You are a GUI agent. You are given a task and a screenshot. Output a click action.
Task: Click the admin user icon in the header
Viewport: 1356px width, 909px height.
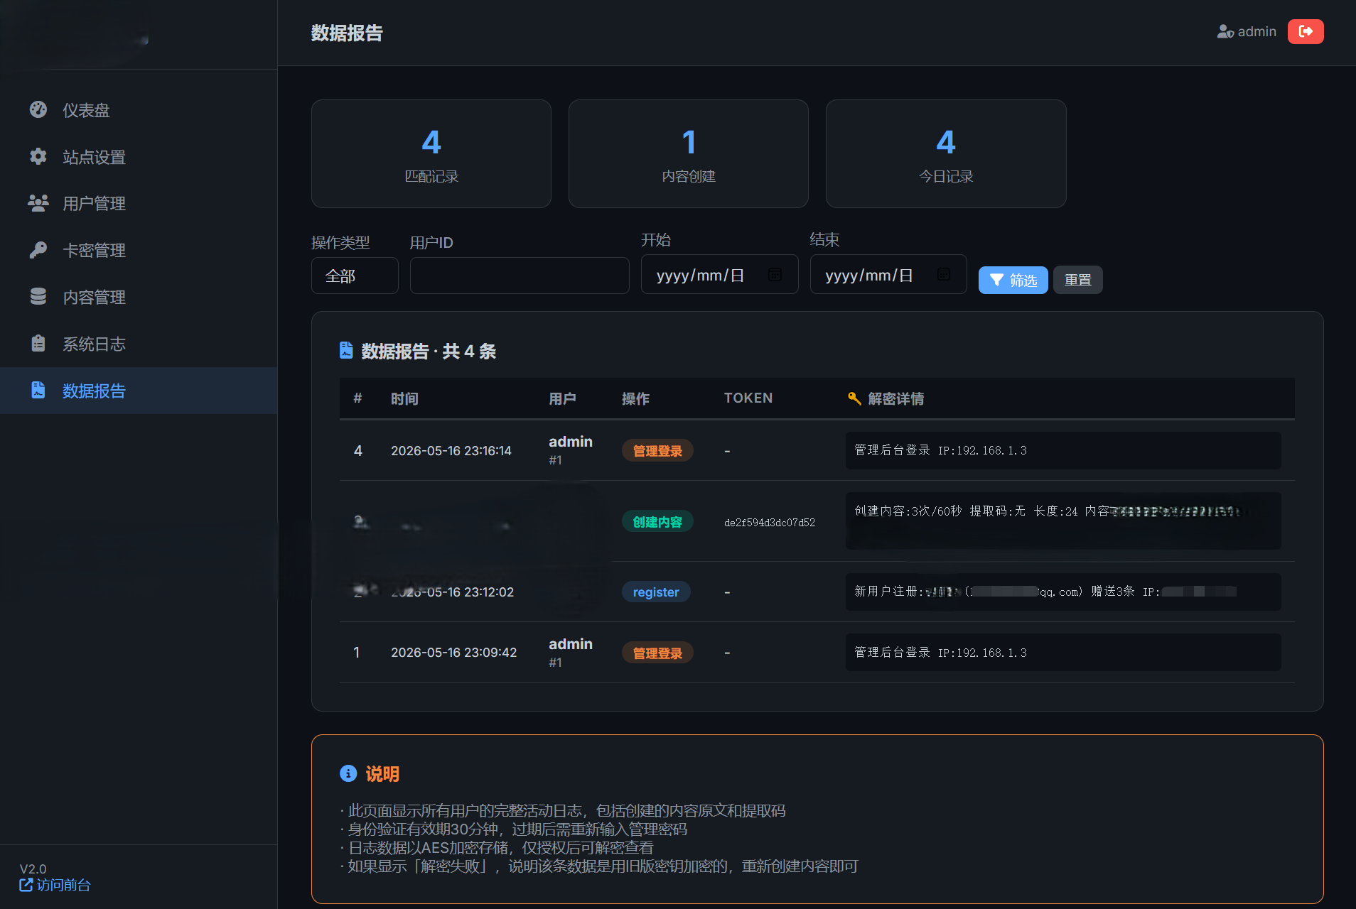(x=1225, y=32)
